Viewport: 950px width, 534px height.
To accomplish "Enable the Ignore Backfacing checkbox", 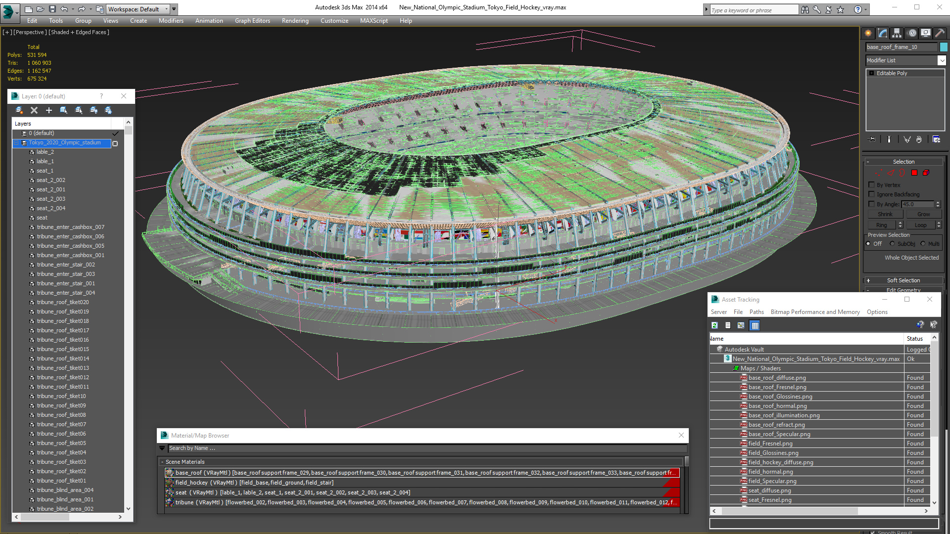I will coord(872,194).
